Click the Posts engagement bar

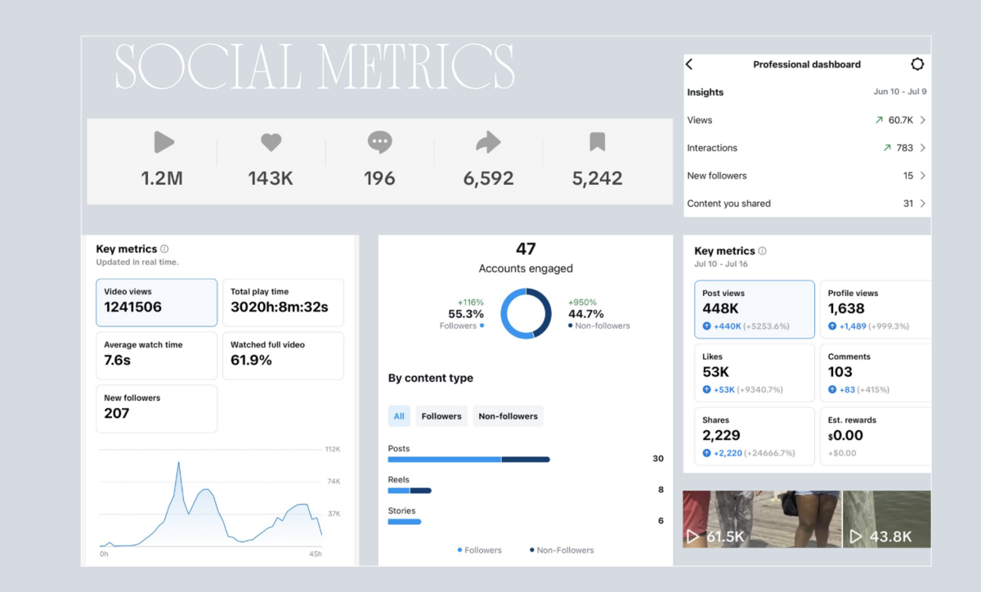[x=468, y=460]
